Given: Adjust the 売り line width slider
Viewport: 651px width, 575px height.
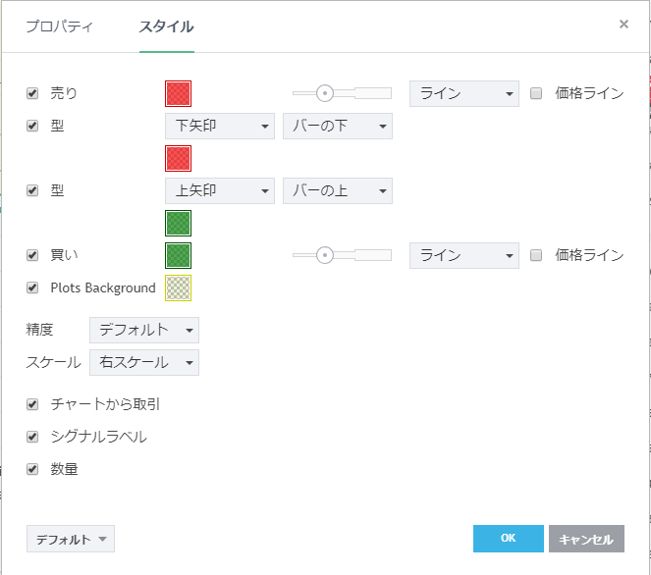Looking at the screenshot, I should click(x=325, y=93).
